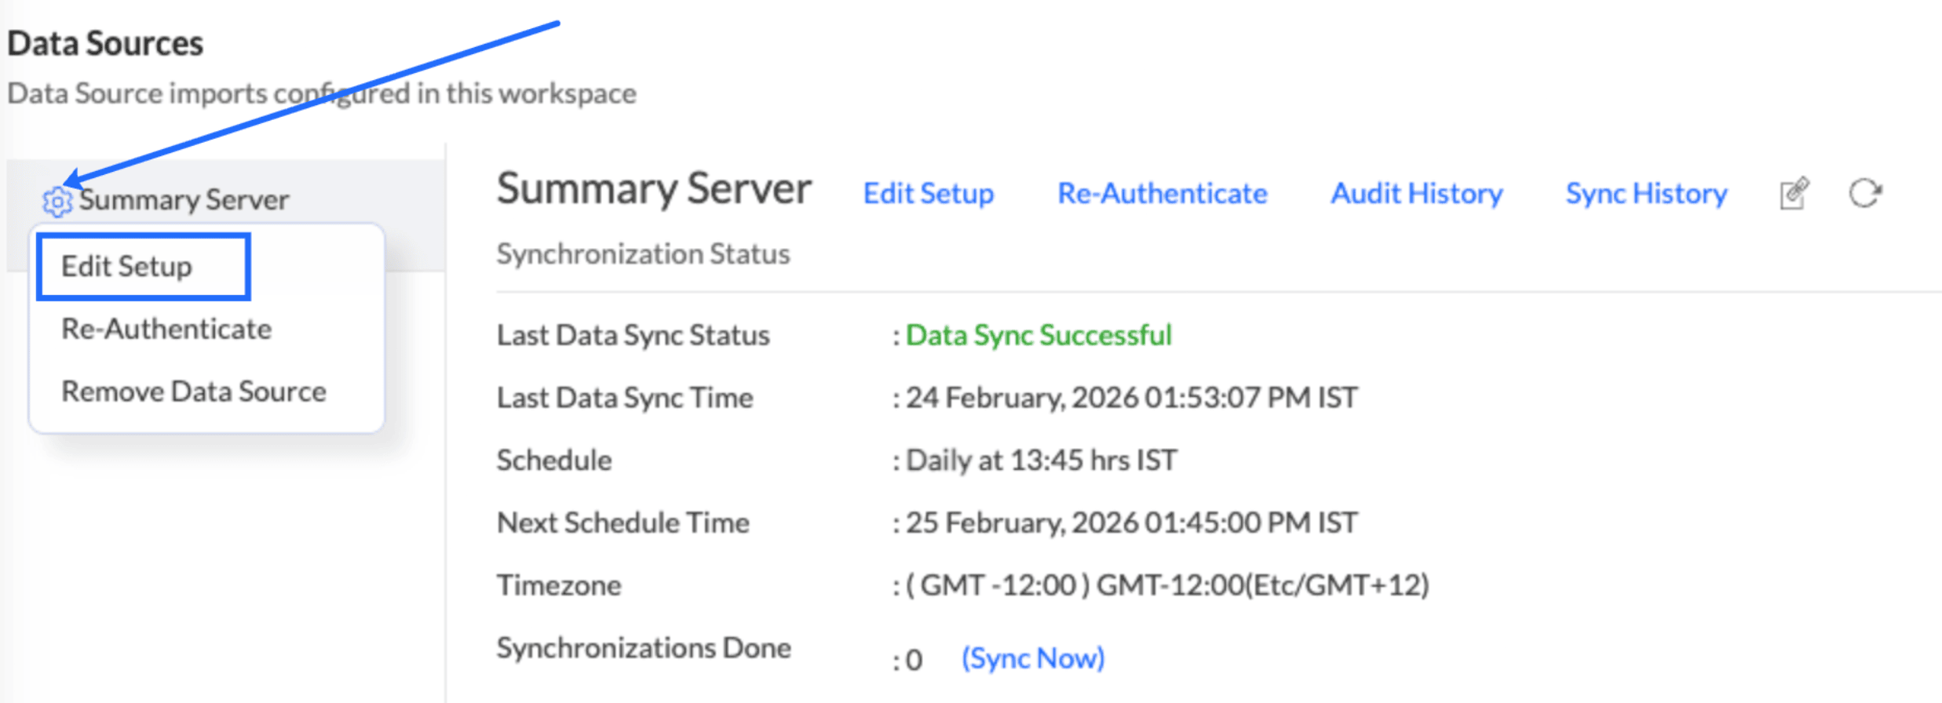Click the Synchronizations Done label
The image size is (1942, 703).
(644, 648)
